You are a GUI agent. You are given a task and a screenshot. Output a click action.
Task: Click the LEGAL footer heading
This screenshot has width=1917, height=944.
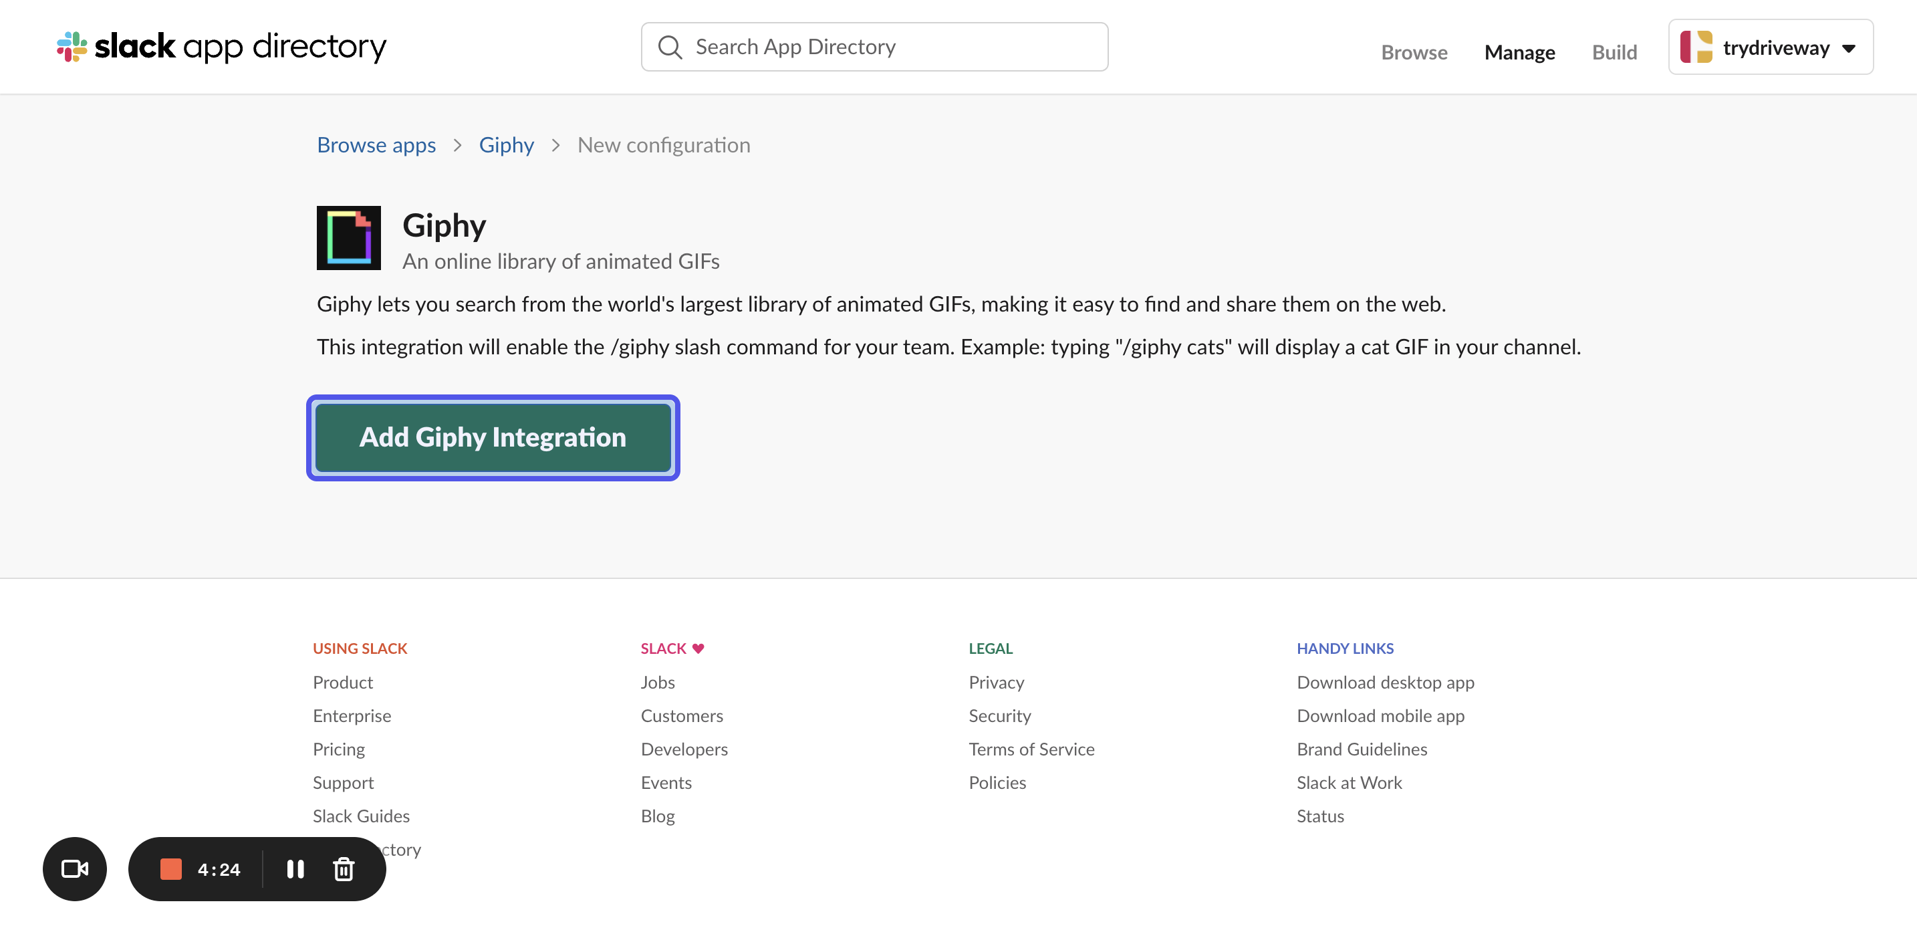(991, 648)
